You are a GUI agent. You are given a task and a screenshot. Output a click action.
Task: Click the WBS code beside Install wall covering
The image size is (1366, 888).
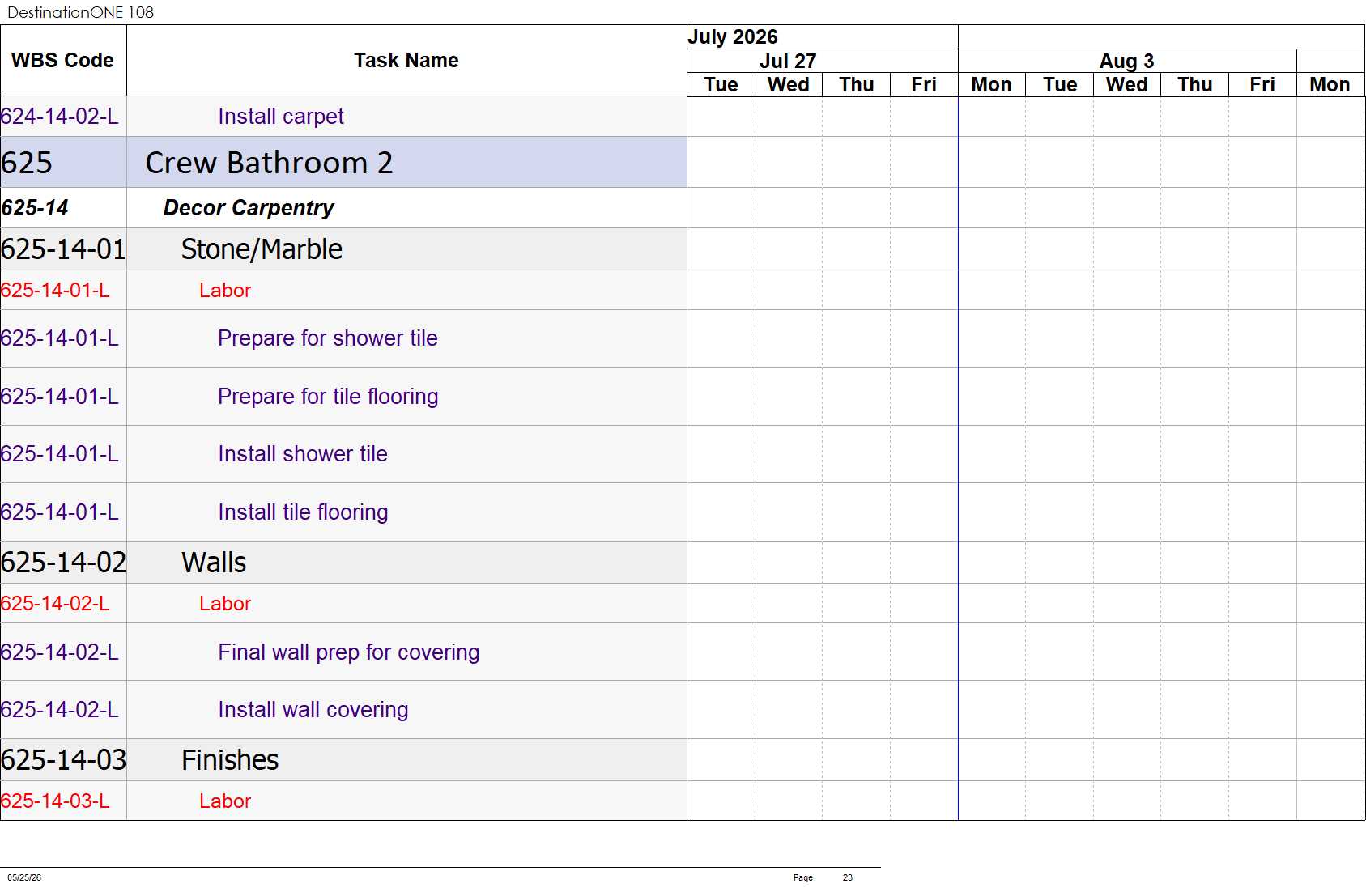pos(60,710)
